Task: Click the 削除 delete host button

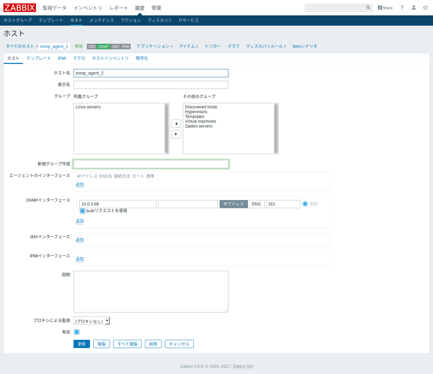Action: click(153, 344)
